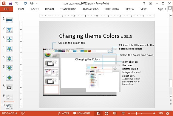Click the Redo/Repeat icon

click(x=25, y=3)
